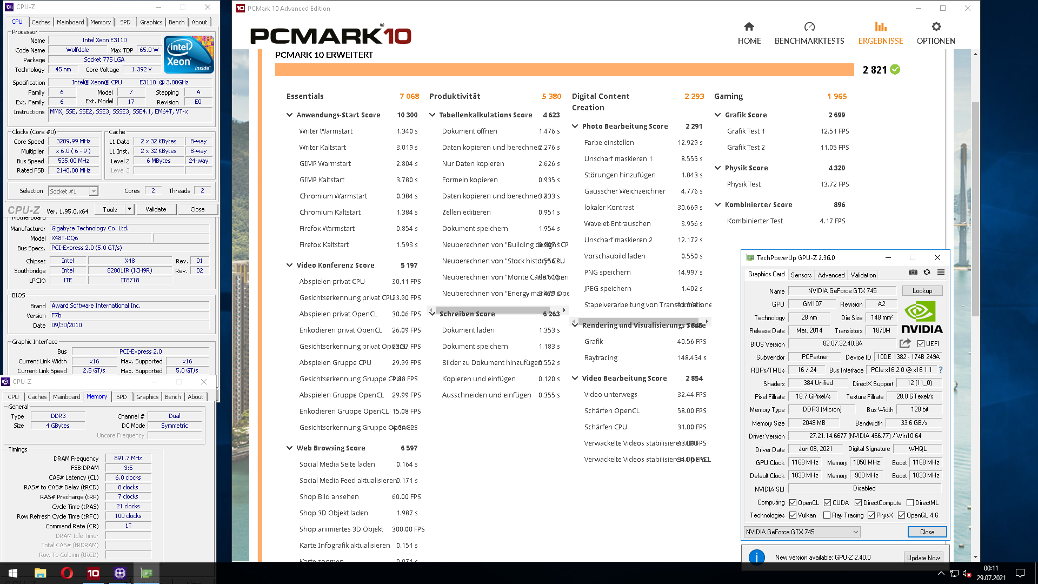
Task: Click the network tray icon
Action: [x=954, y=573]
